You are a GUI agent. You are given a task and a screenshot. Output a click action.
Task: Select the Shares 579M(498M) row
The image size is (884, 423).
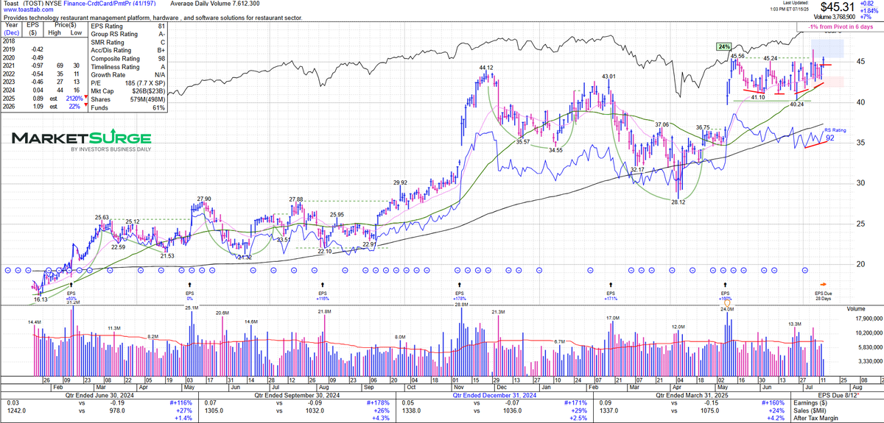(129, 99)
